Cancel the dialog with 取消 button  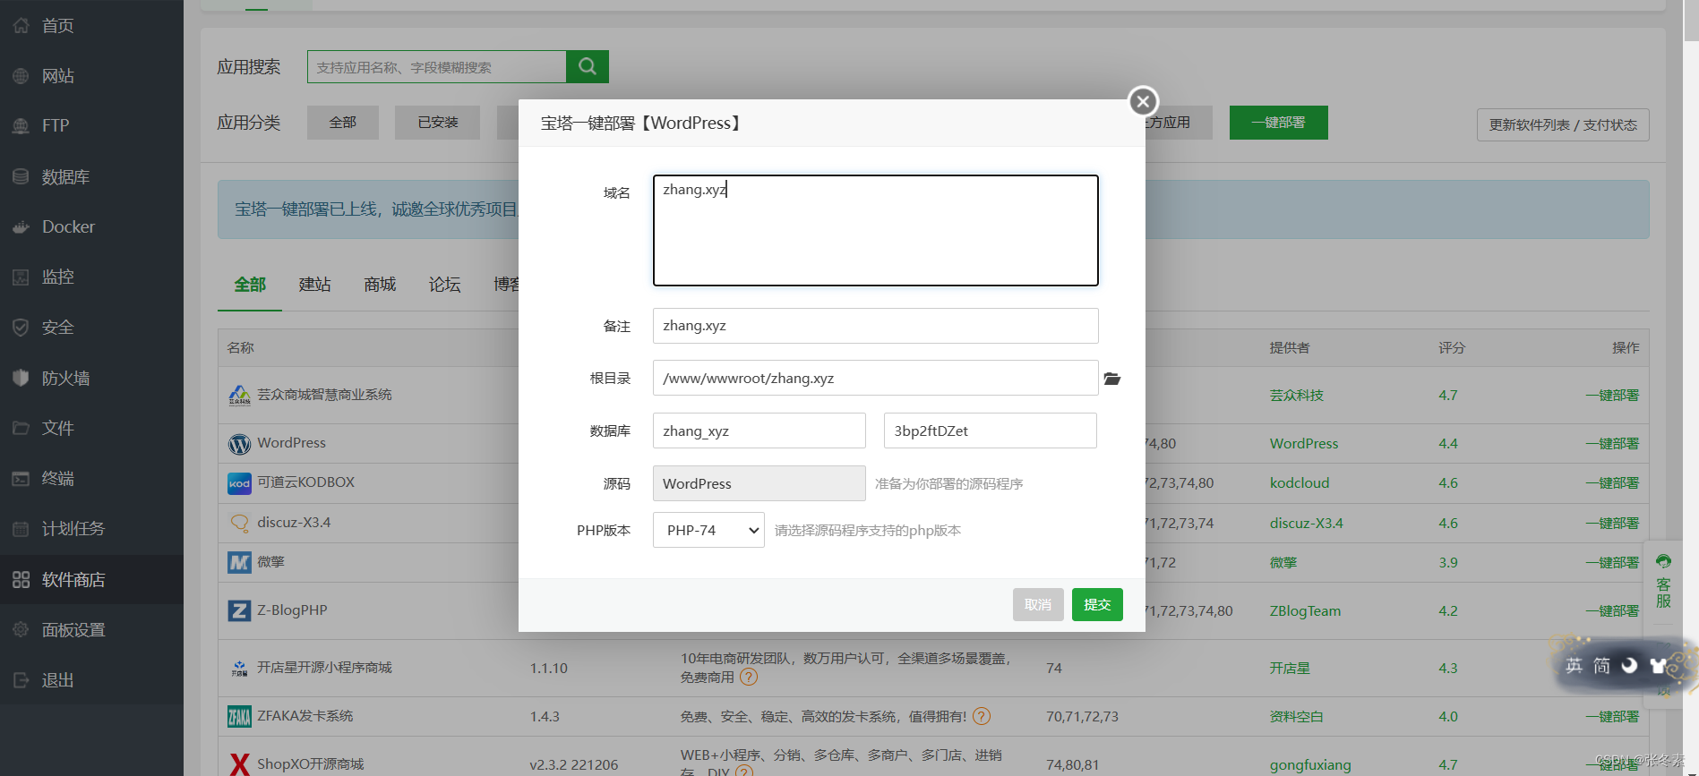tap(1038, 604)
